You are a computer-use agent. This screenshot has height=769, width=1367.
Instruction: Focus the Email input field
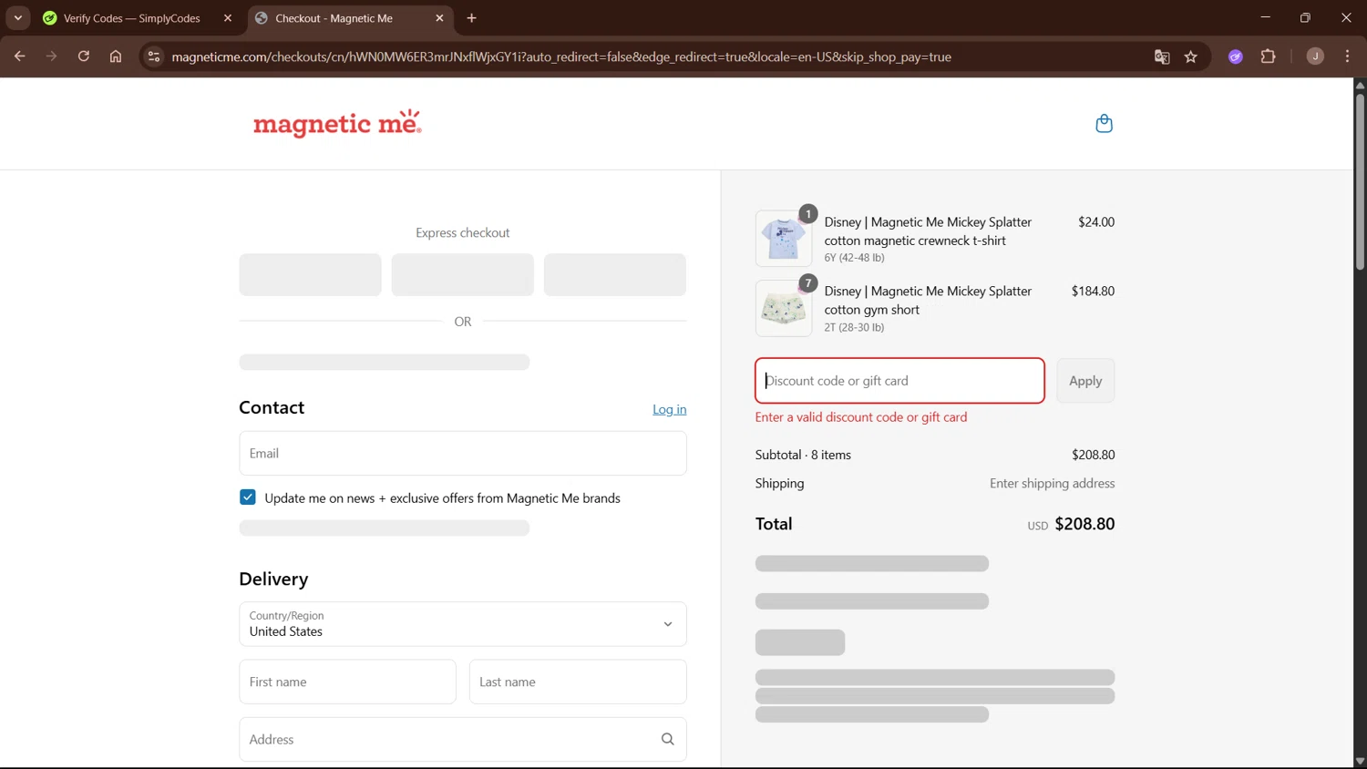pyautogui.click(x=463, y=453)
